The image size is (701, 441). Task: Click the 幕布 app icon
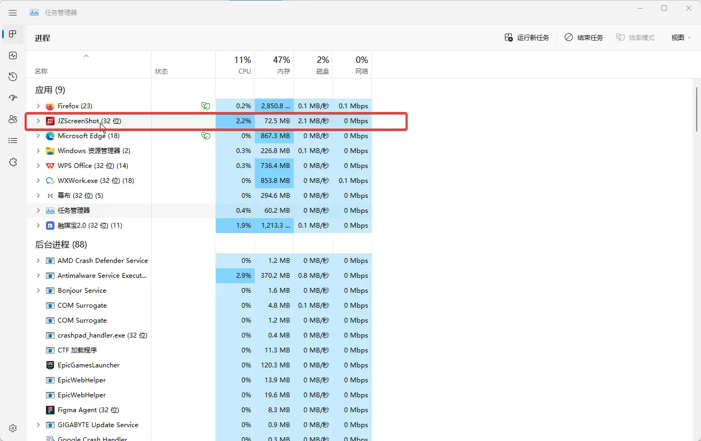pos(50,196)
